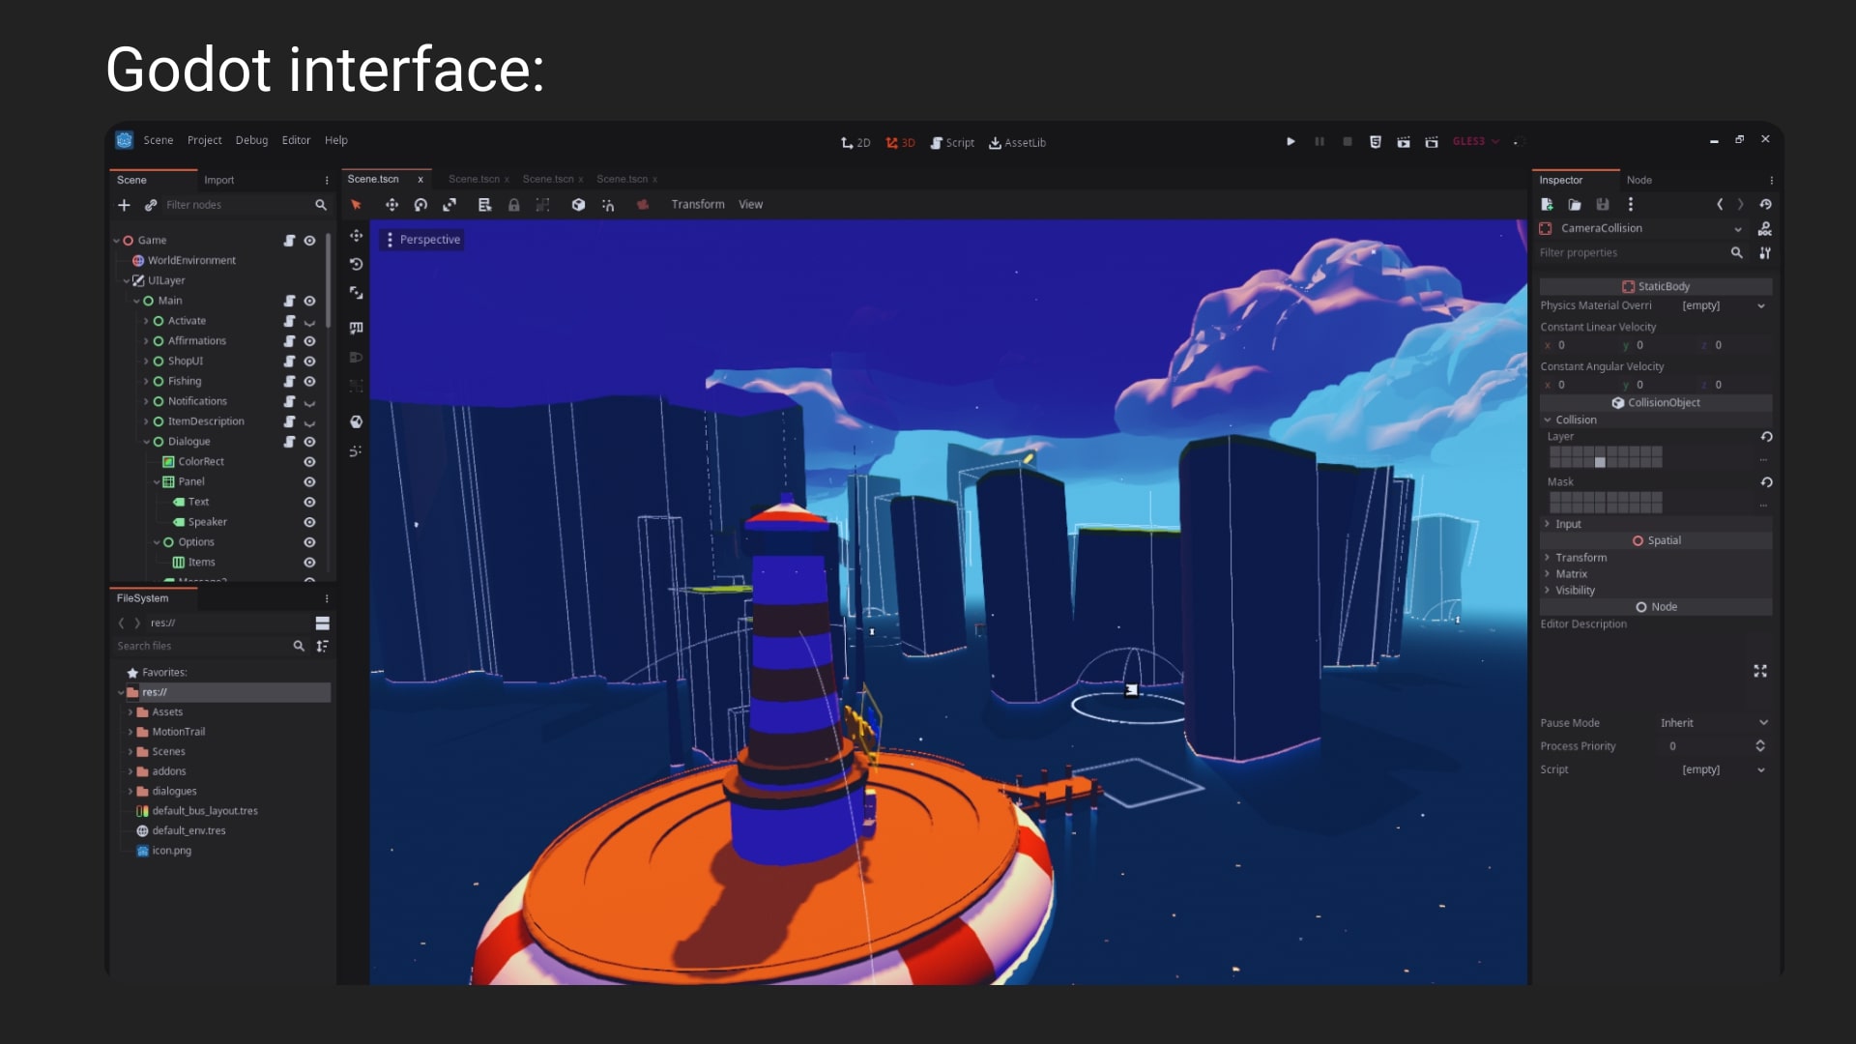Open Physics Material Override dropdown
The height and width of the screenshot is (1044, 1856).
click(1723, 305)
